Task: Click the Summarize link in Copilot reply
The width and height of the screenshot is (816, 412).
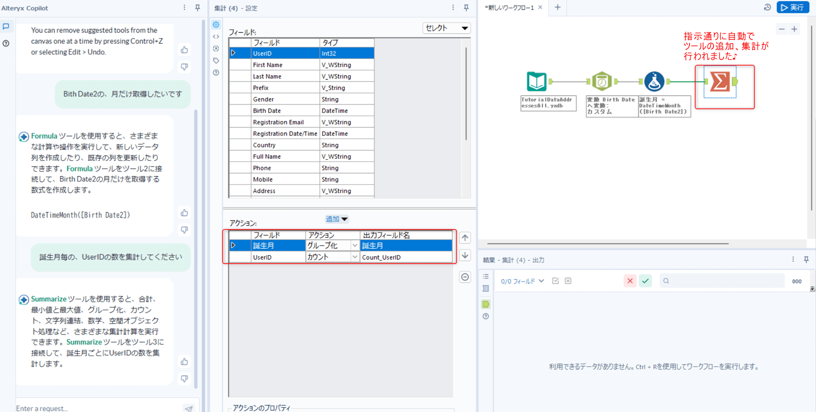Action: point(49,299)
